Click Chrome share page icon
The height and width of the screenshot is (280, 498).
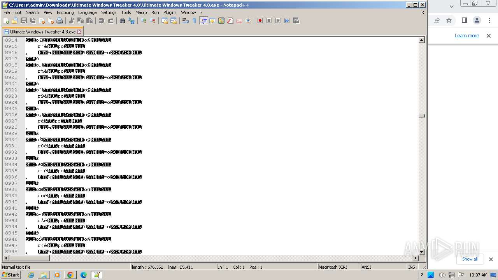(x=437, y=21)
